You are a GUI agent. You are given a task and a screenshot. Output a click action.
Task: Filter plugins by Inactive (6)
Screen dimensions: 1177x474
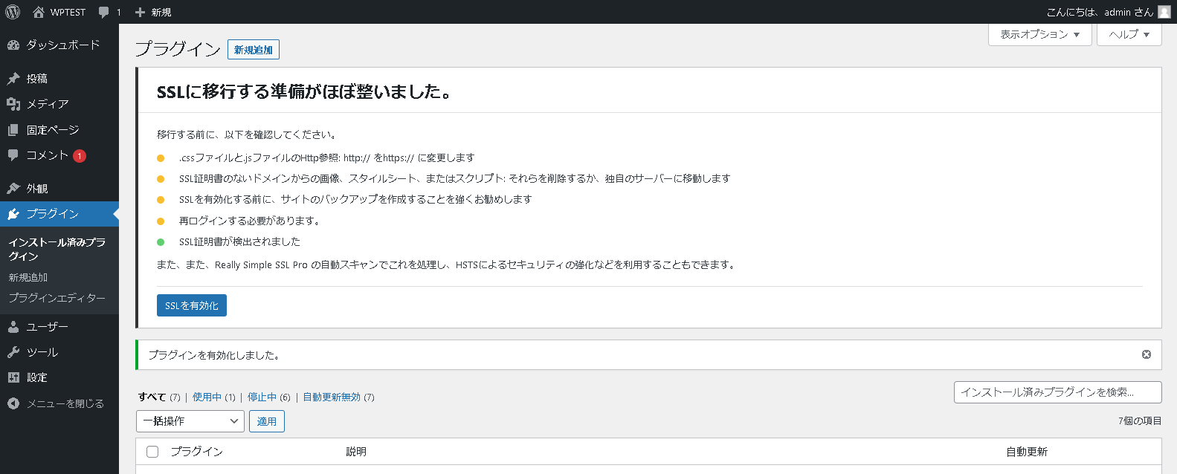pyautogui.click(x=269, y=397)
